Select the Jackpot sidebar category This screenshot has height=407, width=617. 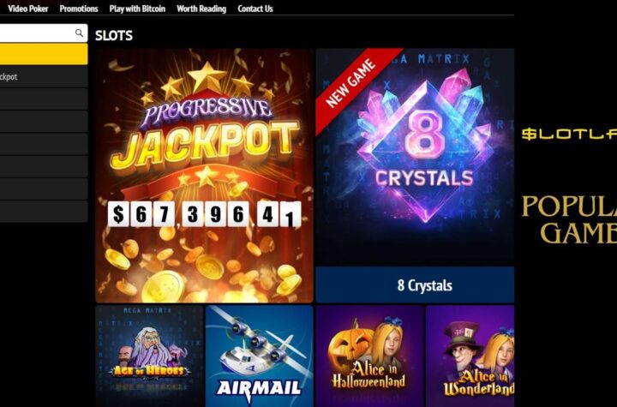[44, 77]
